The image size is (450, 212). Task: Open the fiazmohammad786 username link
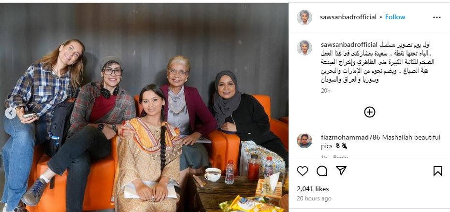pos(350,138)
